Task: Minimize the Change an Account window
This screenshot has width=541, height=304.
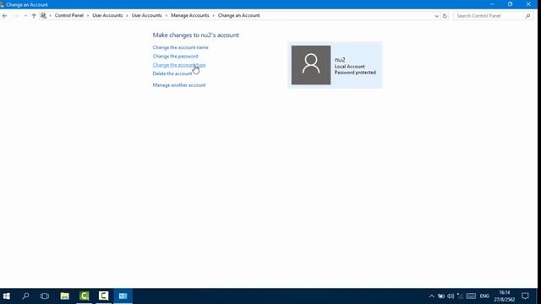Action: point(492,4)
